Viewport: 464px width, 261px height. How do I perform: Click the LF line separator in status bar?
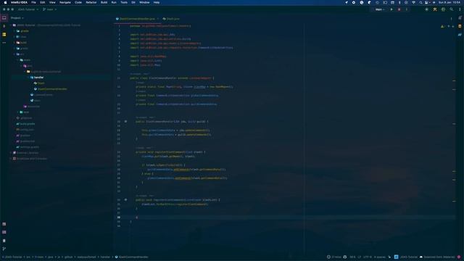point(360,257)
